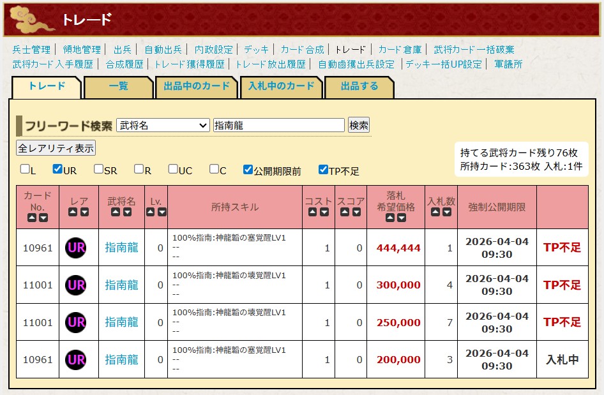604x395 pixels.
Task: Sort rarity column descending arrow
Action: click(x=84, y=212)
